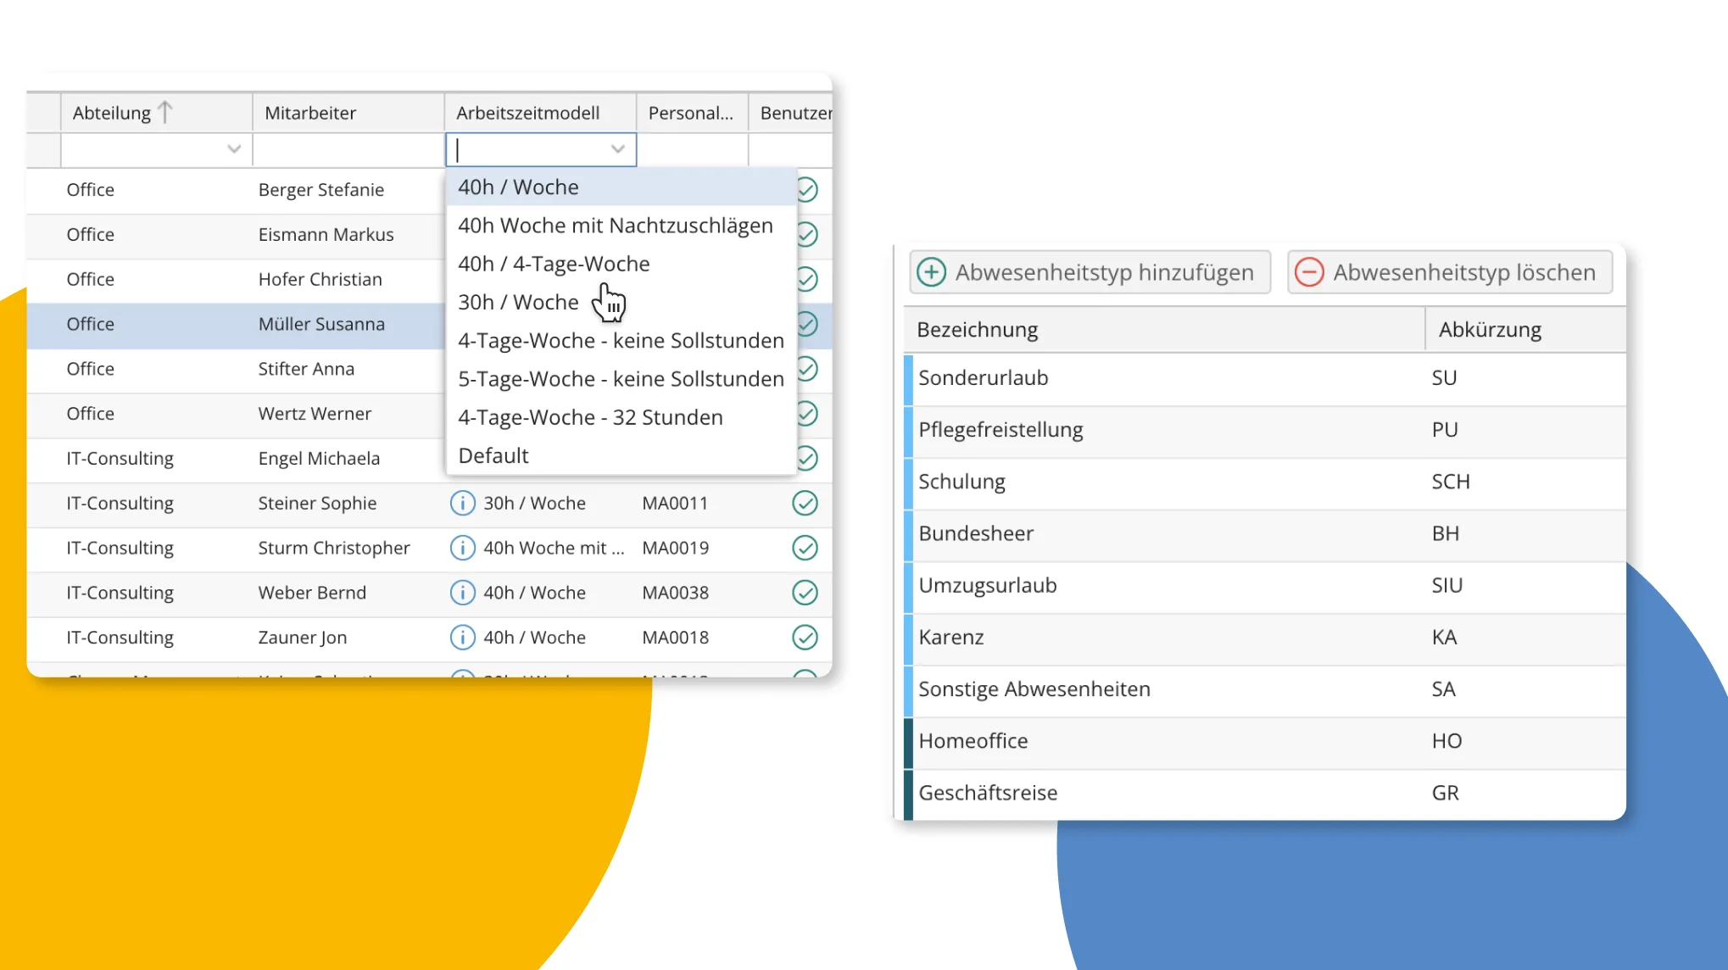Viewport: 1728px width, 970px height.
Task: Select employee Eismann Markus
Action: (x=326, y=235)
